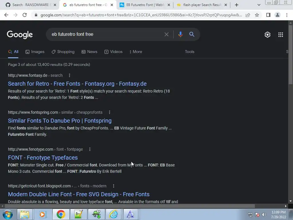Open Similar Fonts To Danube Pro link

pos(60,121)
